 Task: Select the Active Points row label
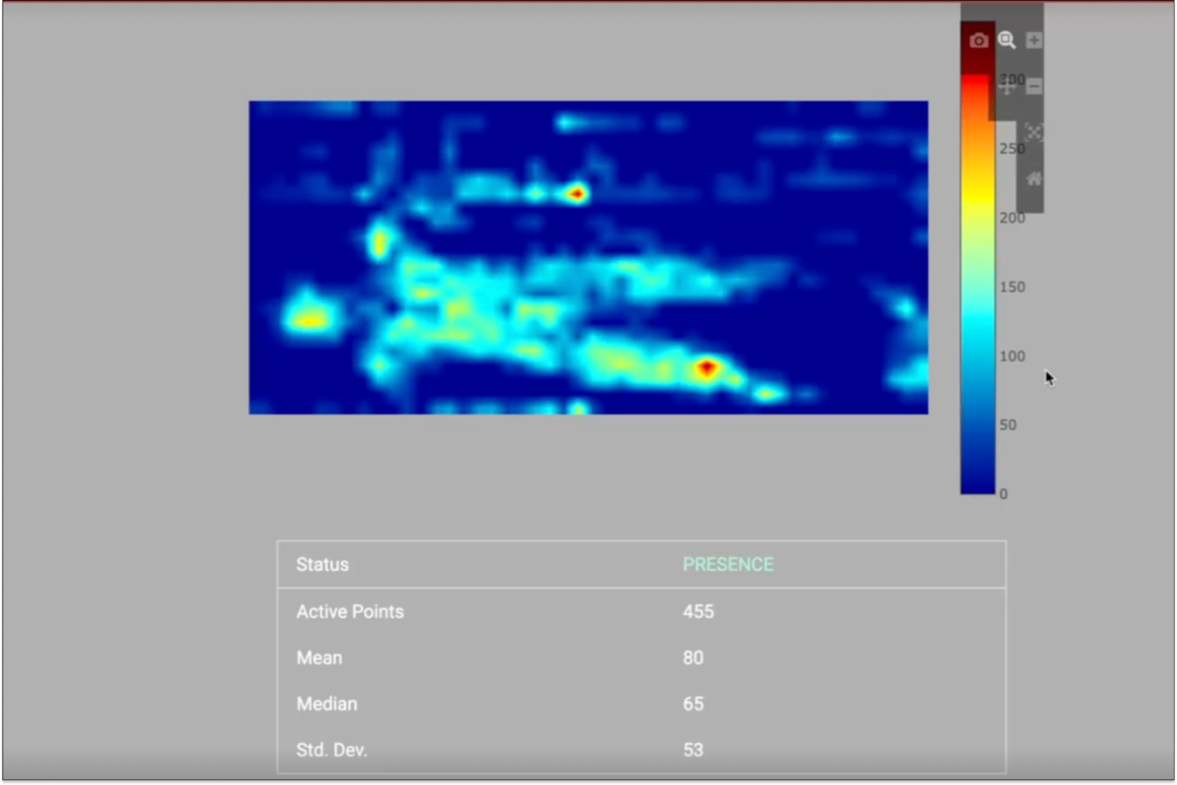click(x=350, y=611)
